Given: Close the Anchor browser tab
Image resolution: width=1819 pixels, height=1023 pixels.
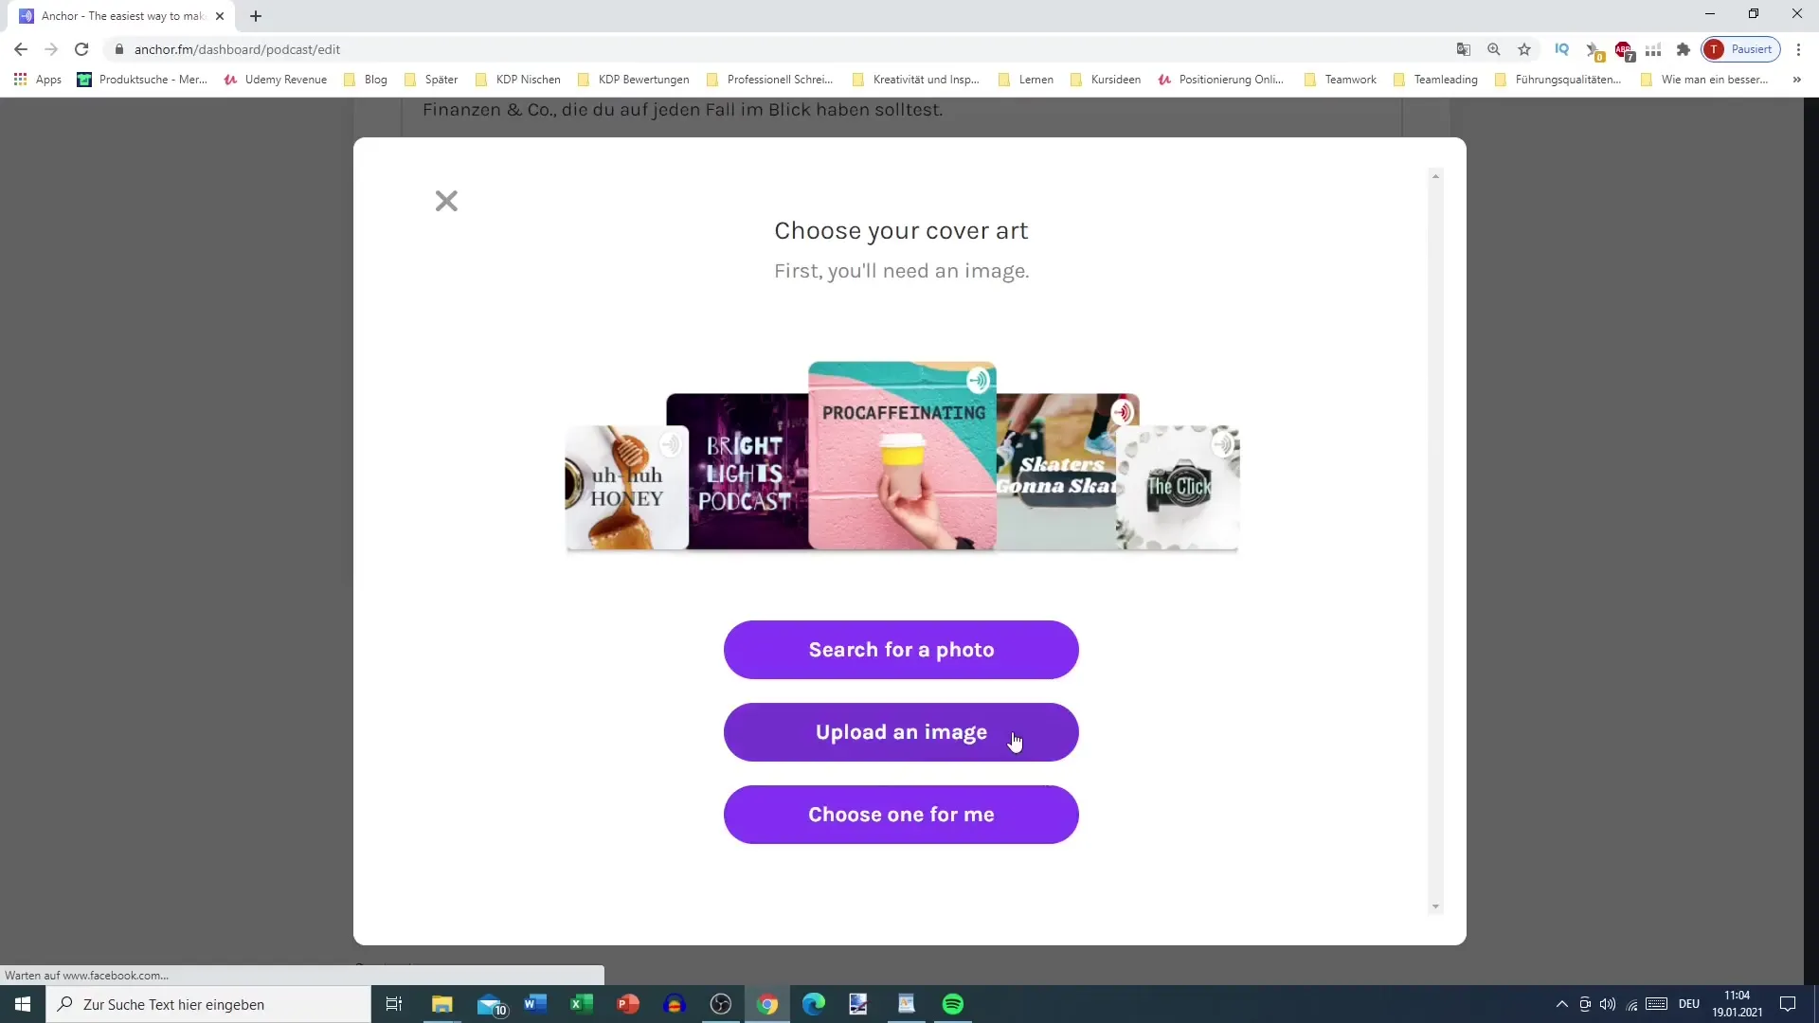Looking at the screenshot, I should click(220, 16).
